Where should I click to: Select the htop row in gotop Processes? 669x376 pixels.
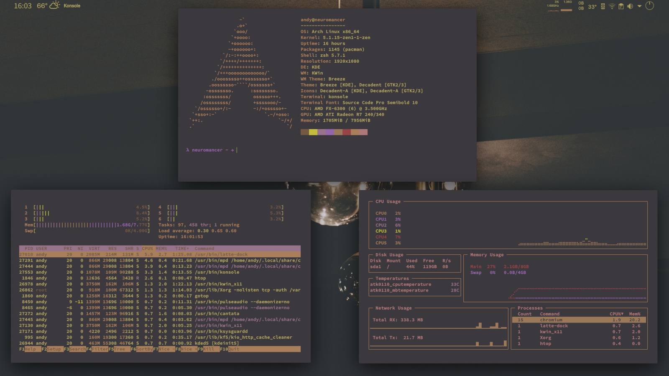[579, 343]
